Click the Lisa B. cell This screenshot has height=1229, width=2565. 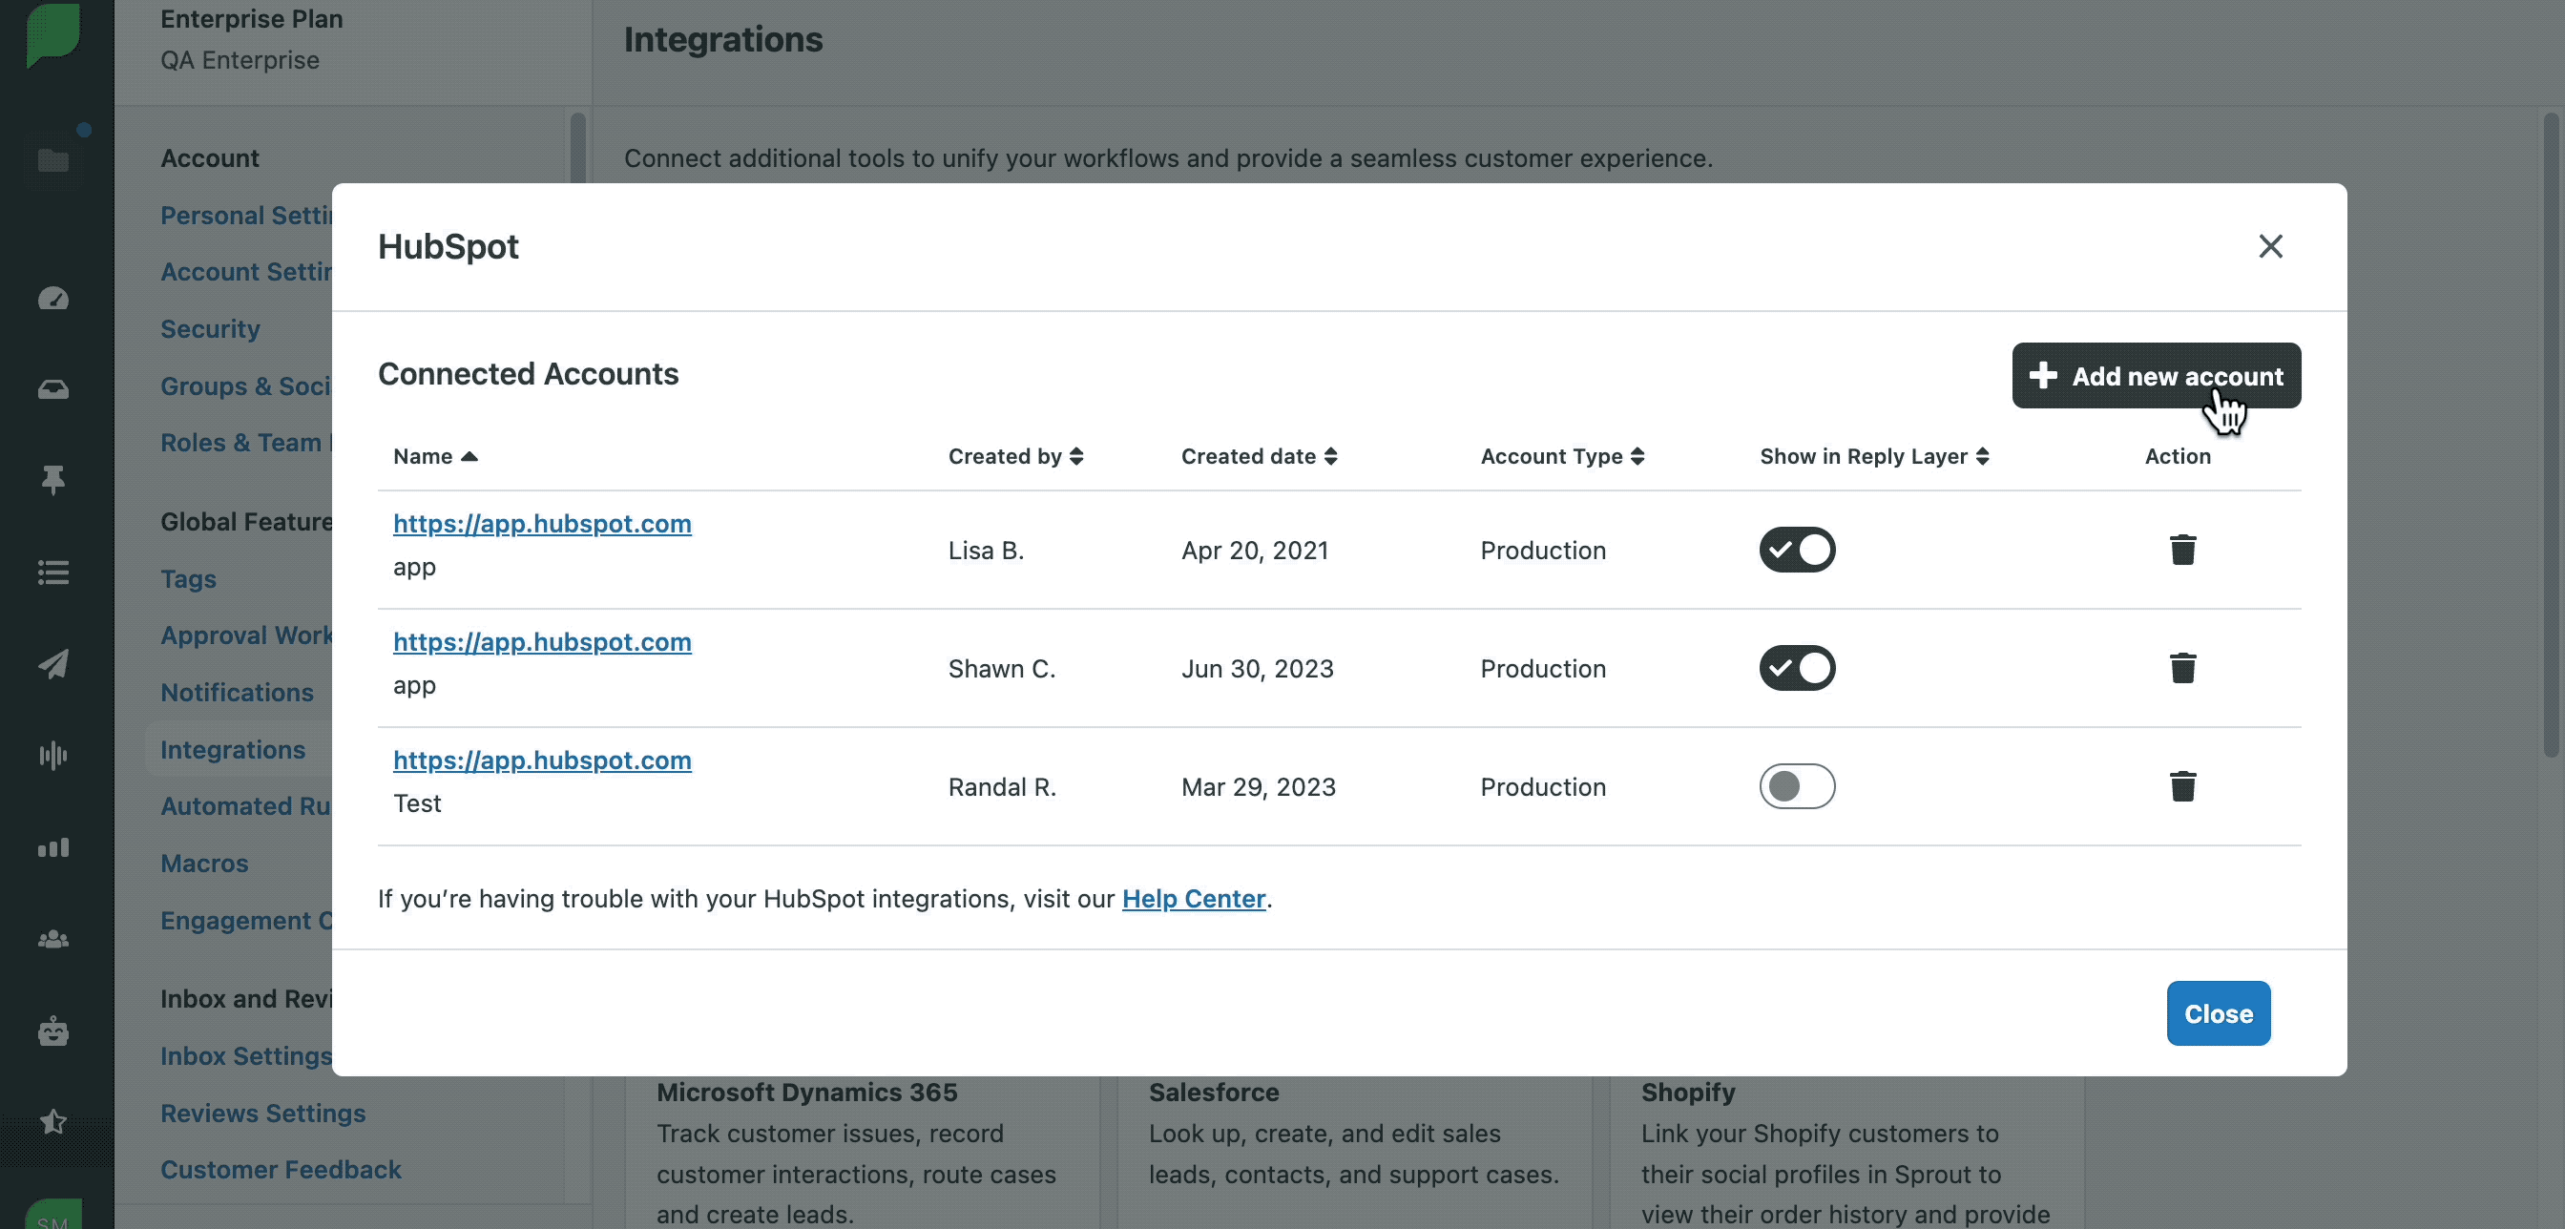coord(986,551)
